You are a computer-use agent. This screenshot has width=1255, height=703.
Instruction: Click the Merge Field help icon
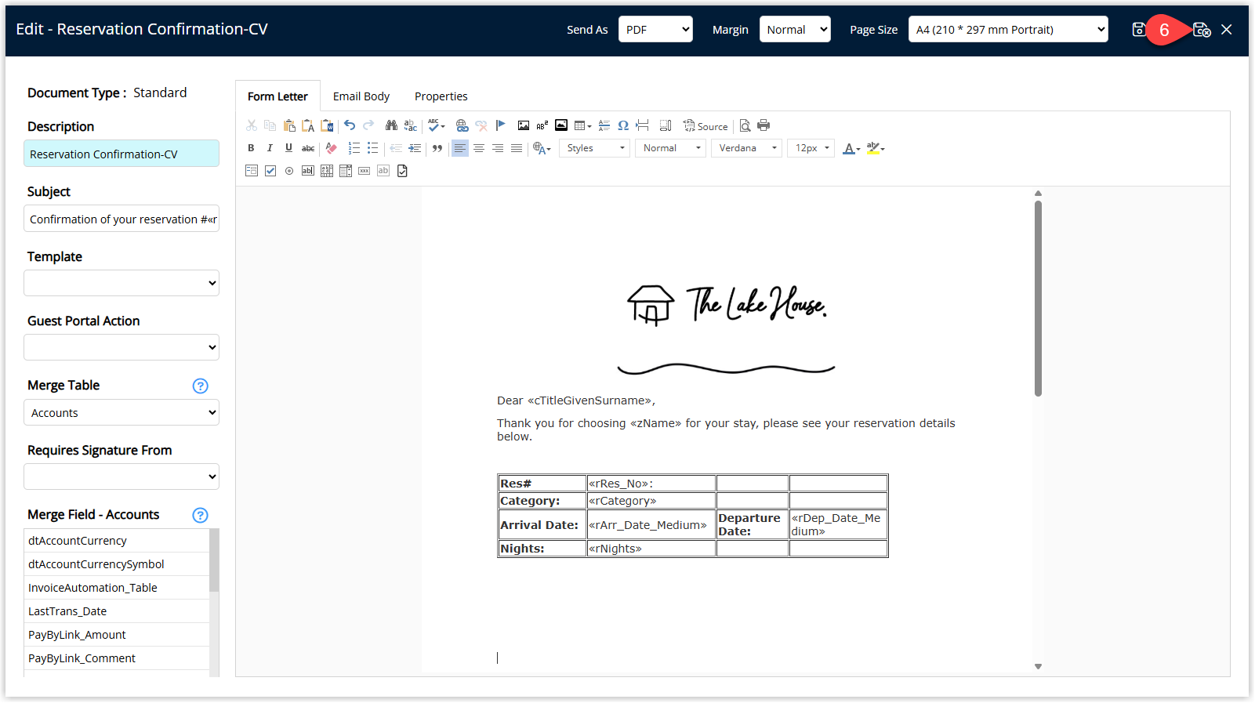point(201,515)
